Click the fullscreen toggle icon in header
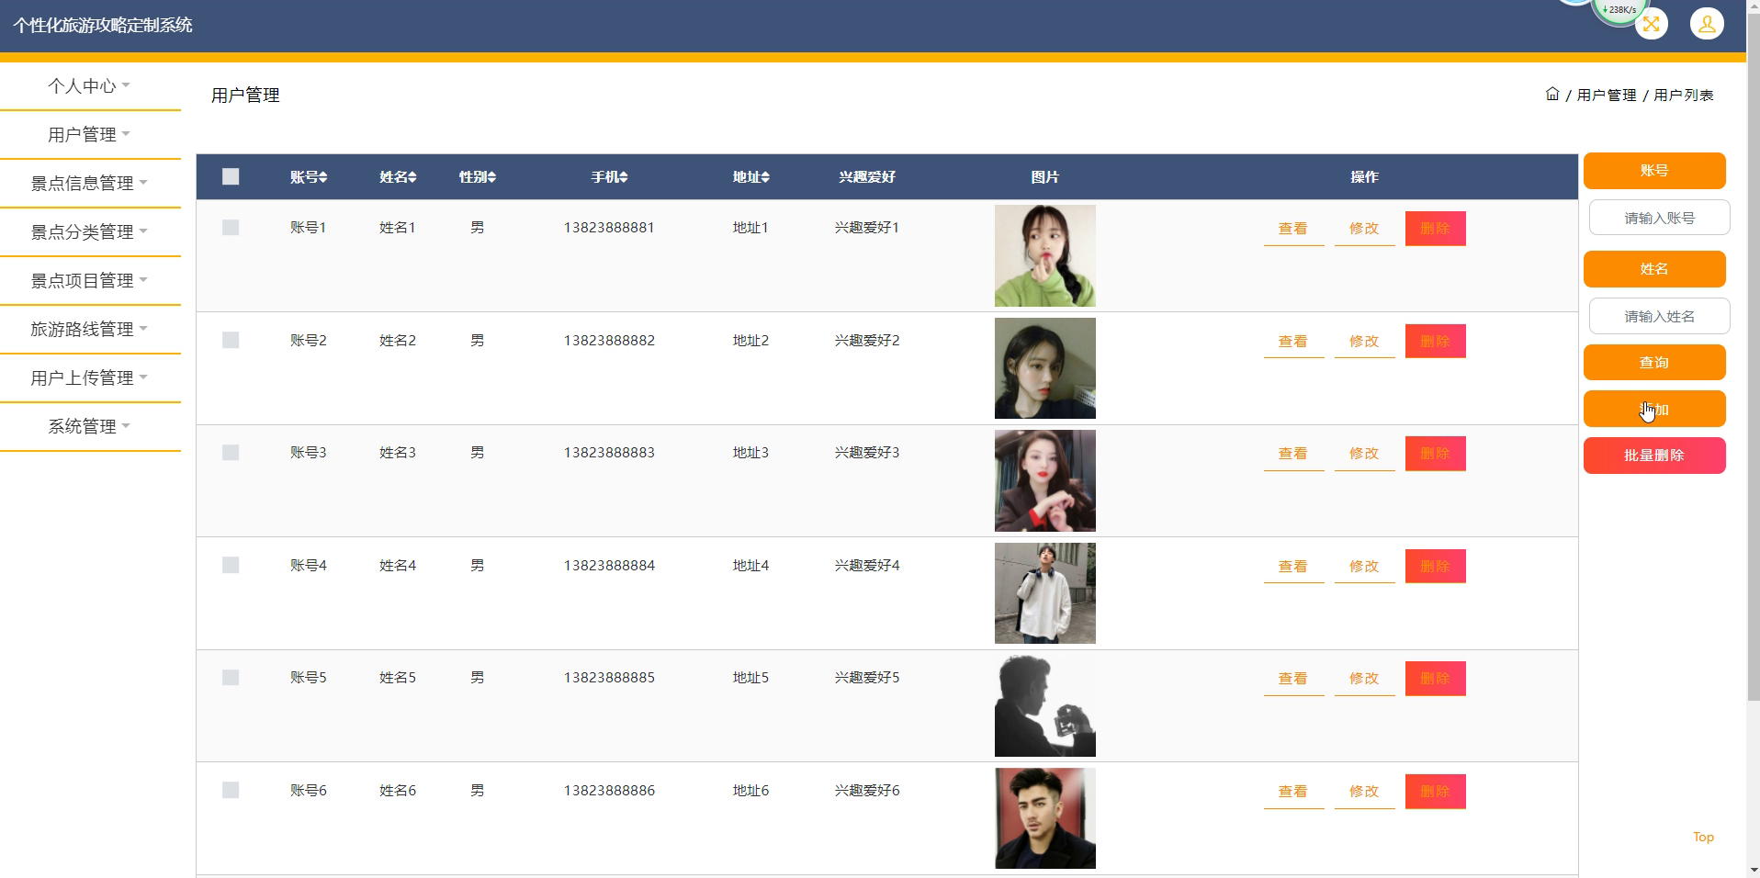 pyautogui.click(x=1652, y=24)
